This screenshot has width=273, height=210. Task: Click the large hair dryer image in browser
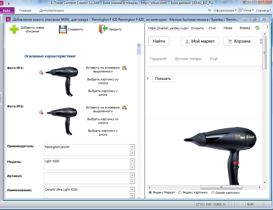[x=220, y=156]
